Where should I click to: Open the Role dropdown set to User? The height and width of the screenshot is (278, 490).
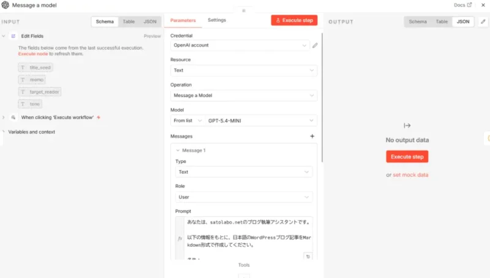pyautogui.click(x=244, y=197)
